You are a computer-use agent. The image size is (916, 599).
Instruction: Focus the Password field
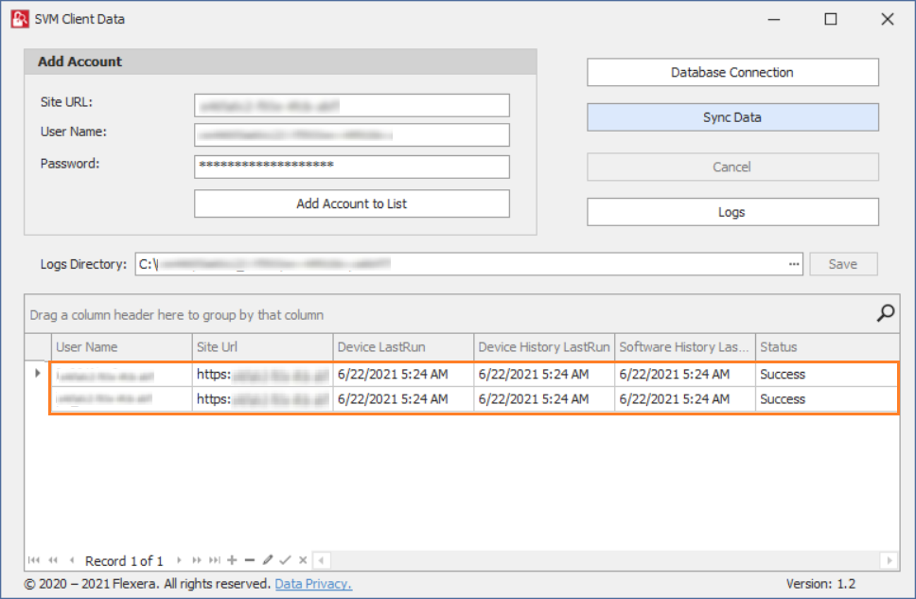[352, 167]
